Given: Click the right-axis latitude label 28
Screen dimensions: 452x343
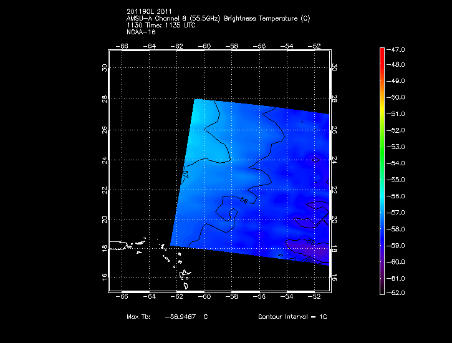Looking at the screenshot, I should (334, 99).
